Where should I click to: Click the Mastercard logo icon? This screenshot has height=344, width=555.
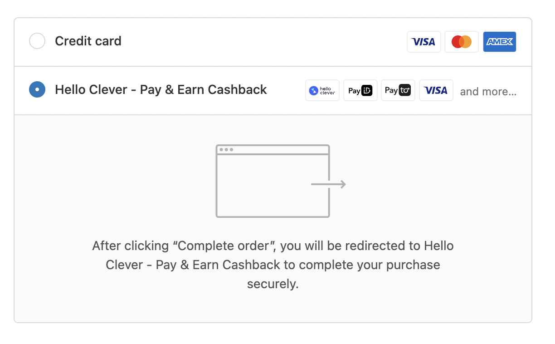461,42
